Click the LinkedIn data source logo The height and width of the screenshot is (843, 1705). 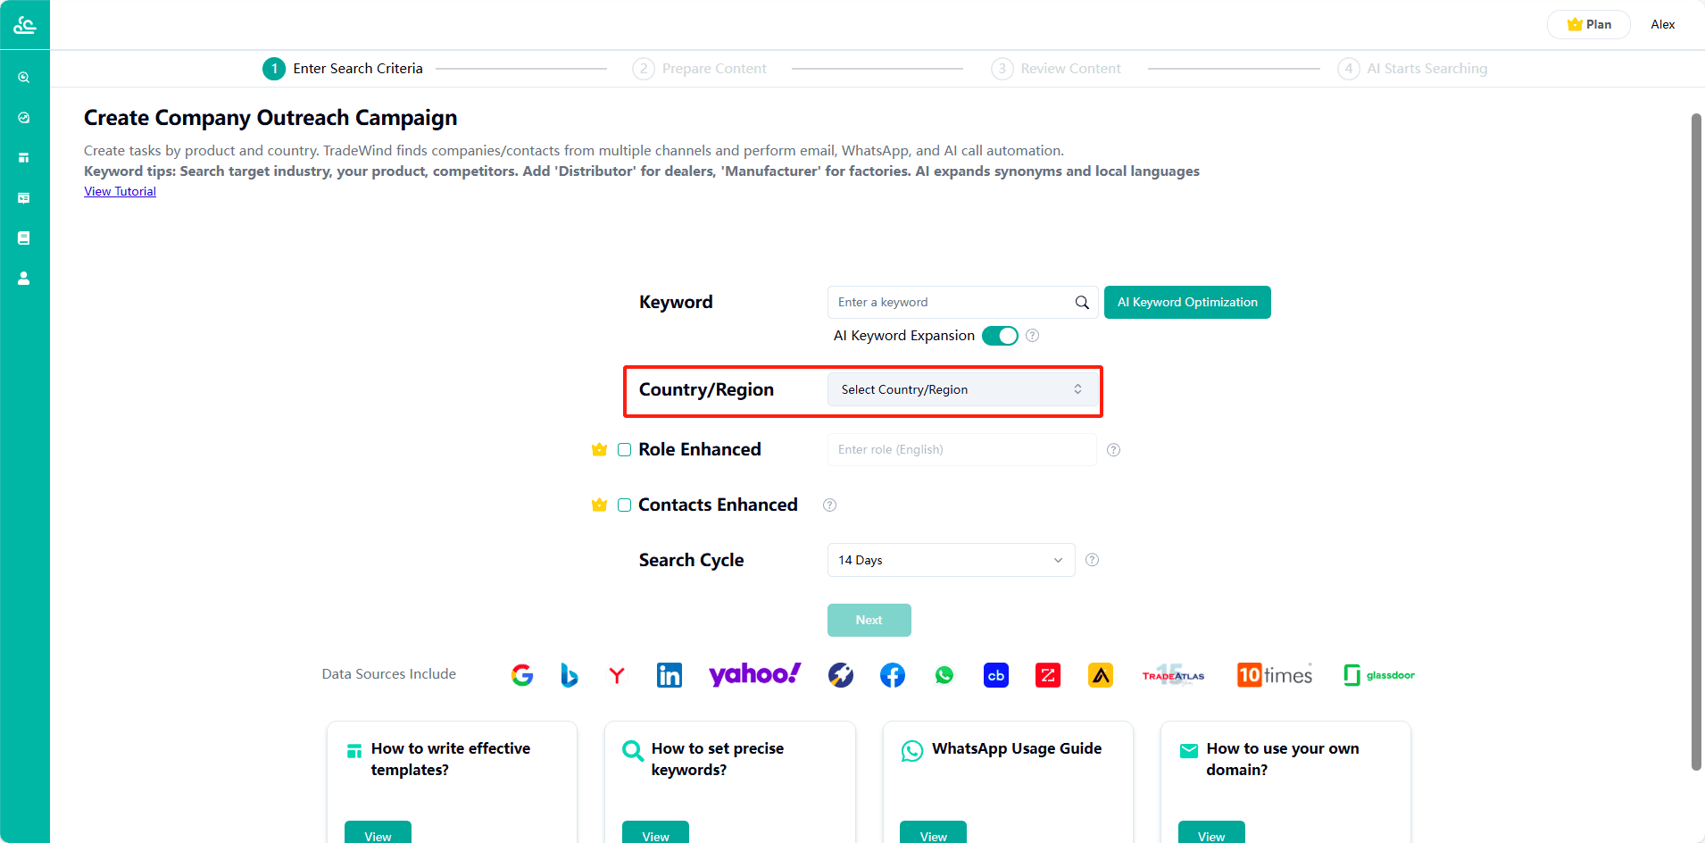(669, 675)
